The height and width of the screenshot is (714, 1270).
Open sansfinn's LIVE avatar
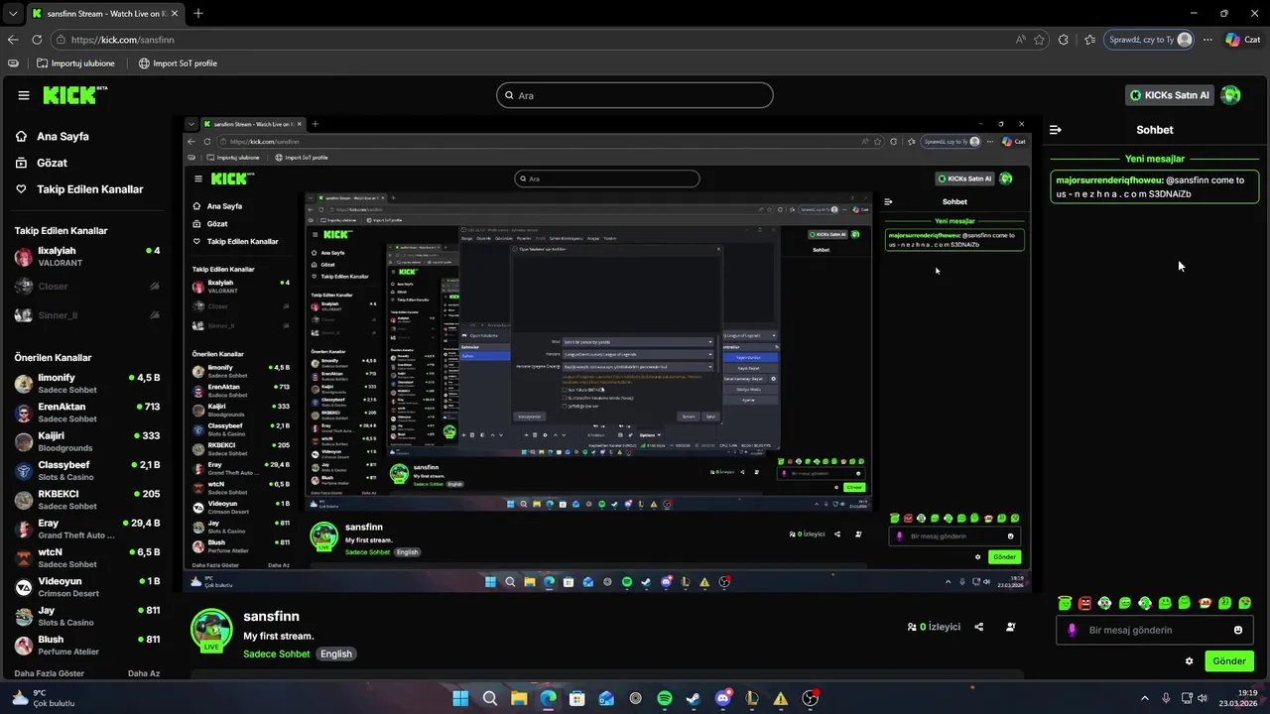point(211,631)
